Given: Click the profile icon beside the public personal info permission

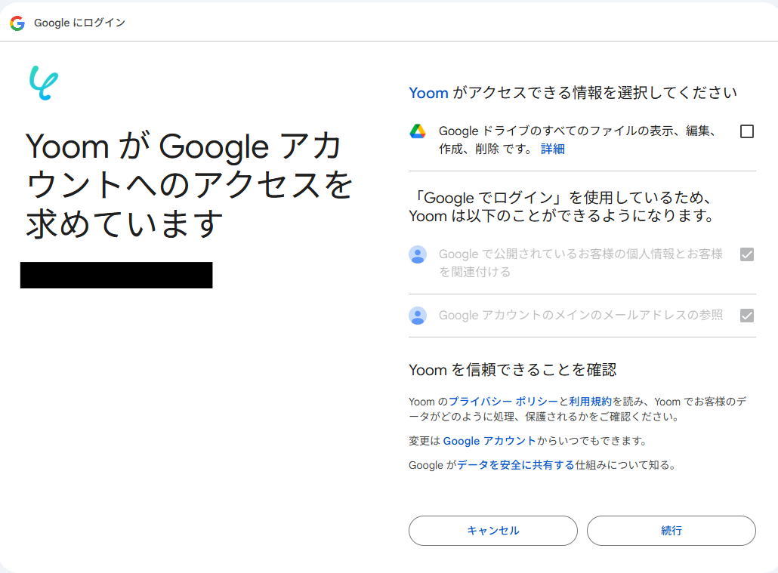Looking at the screenshot, I should (x=418, y=254).
